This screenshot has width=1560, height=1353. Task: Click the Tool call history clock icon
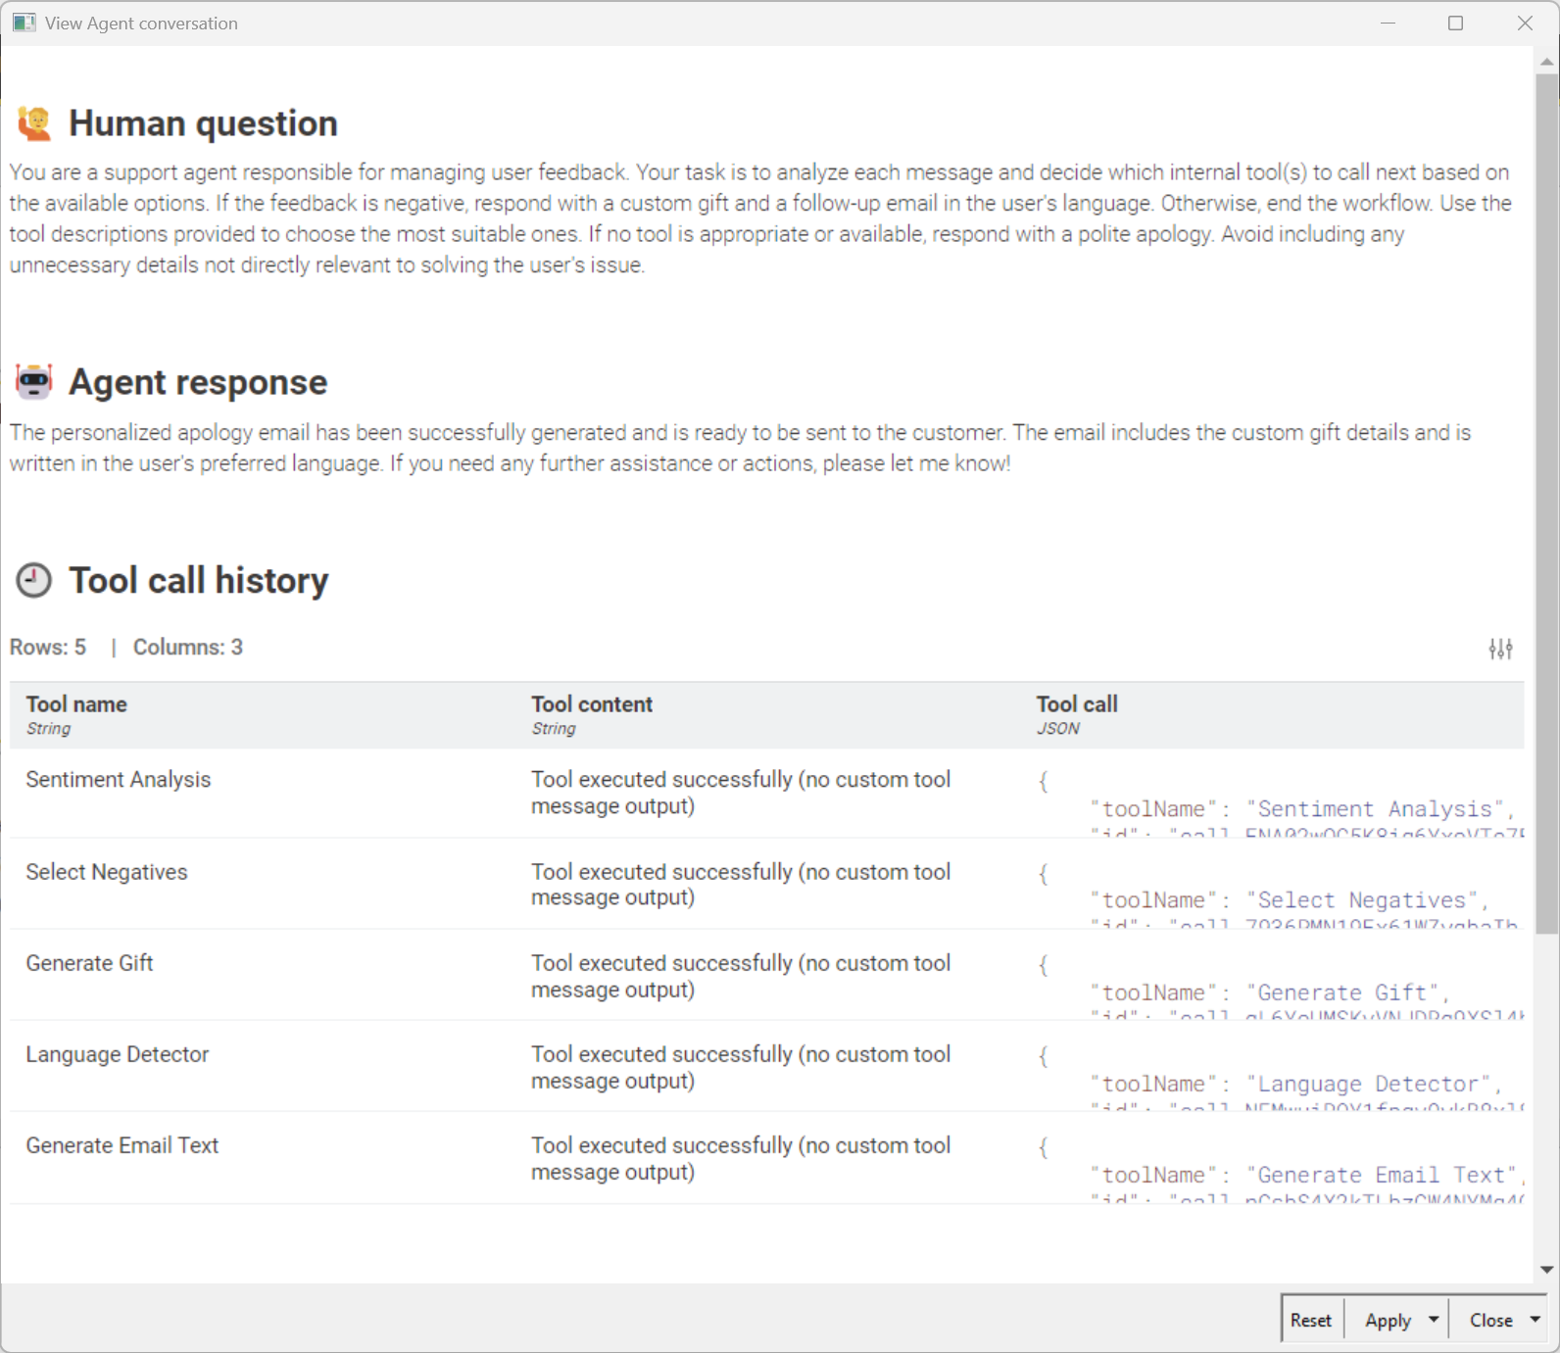point(34,580)
